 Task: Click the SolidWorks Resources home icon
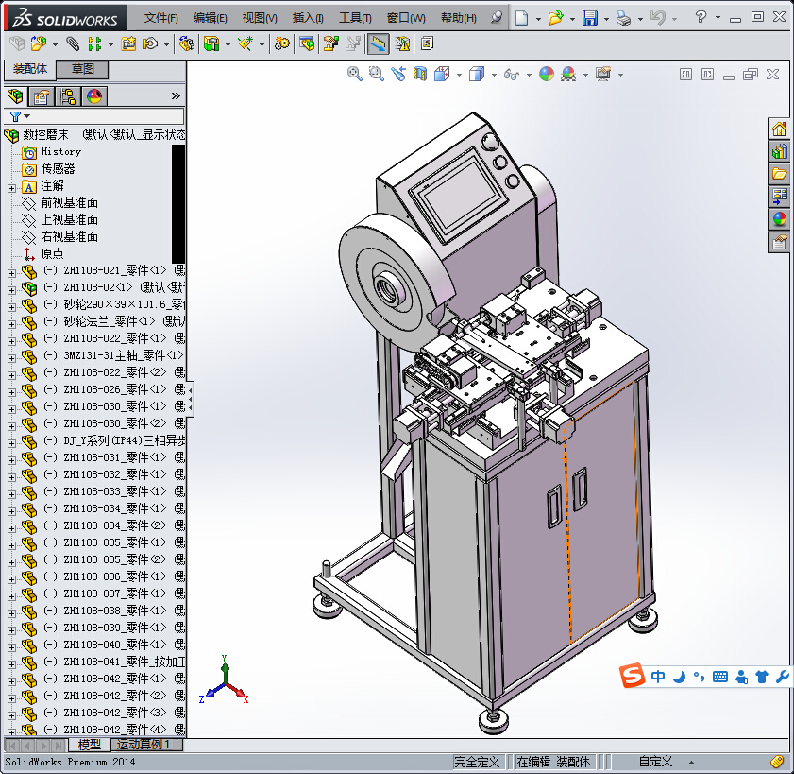pos(779,129)
